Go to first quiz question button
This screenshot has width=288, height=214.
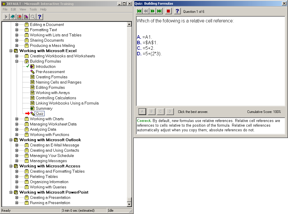pyautogui.click(x=139, y=11)
